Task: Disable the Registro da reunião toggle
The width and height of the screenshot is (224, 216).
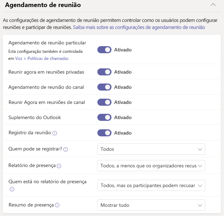Action: [104, 133]
